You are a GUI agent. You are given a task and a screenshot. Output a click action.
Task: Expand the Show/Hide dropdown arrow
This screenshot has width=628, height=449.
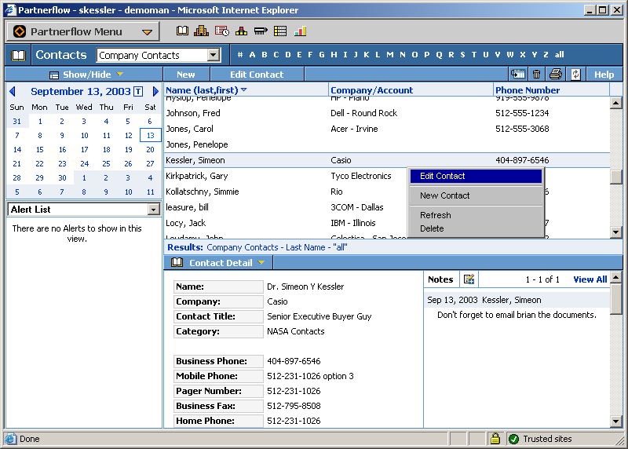click(x=120, y=74)
